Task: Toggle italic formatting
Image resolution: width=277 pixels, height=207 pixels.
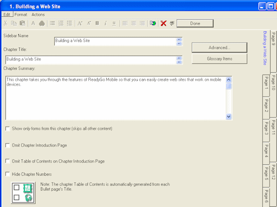Action: 106,23
